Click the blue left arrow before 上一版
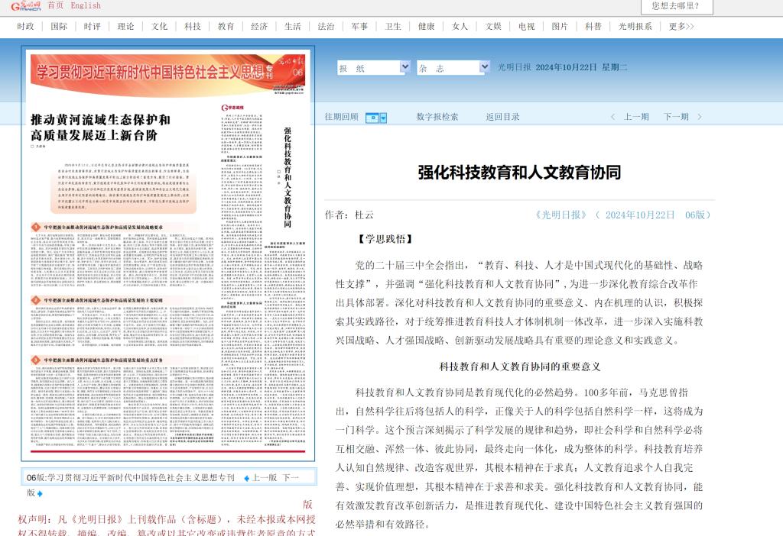 [246, 478]
